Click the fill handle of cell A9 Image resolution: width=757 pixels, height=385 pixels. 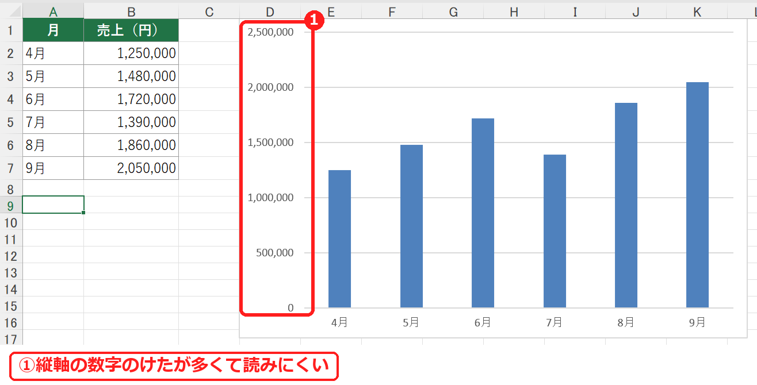click(x=84, y=213)
